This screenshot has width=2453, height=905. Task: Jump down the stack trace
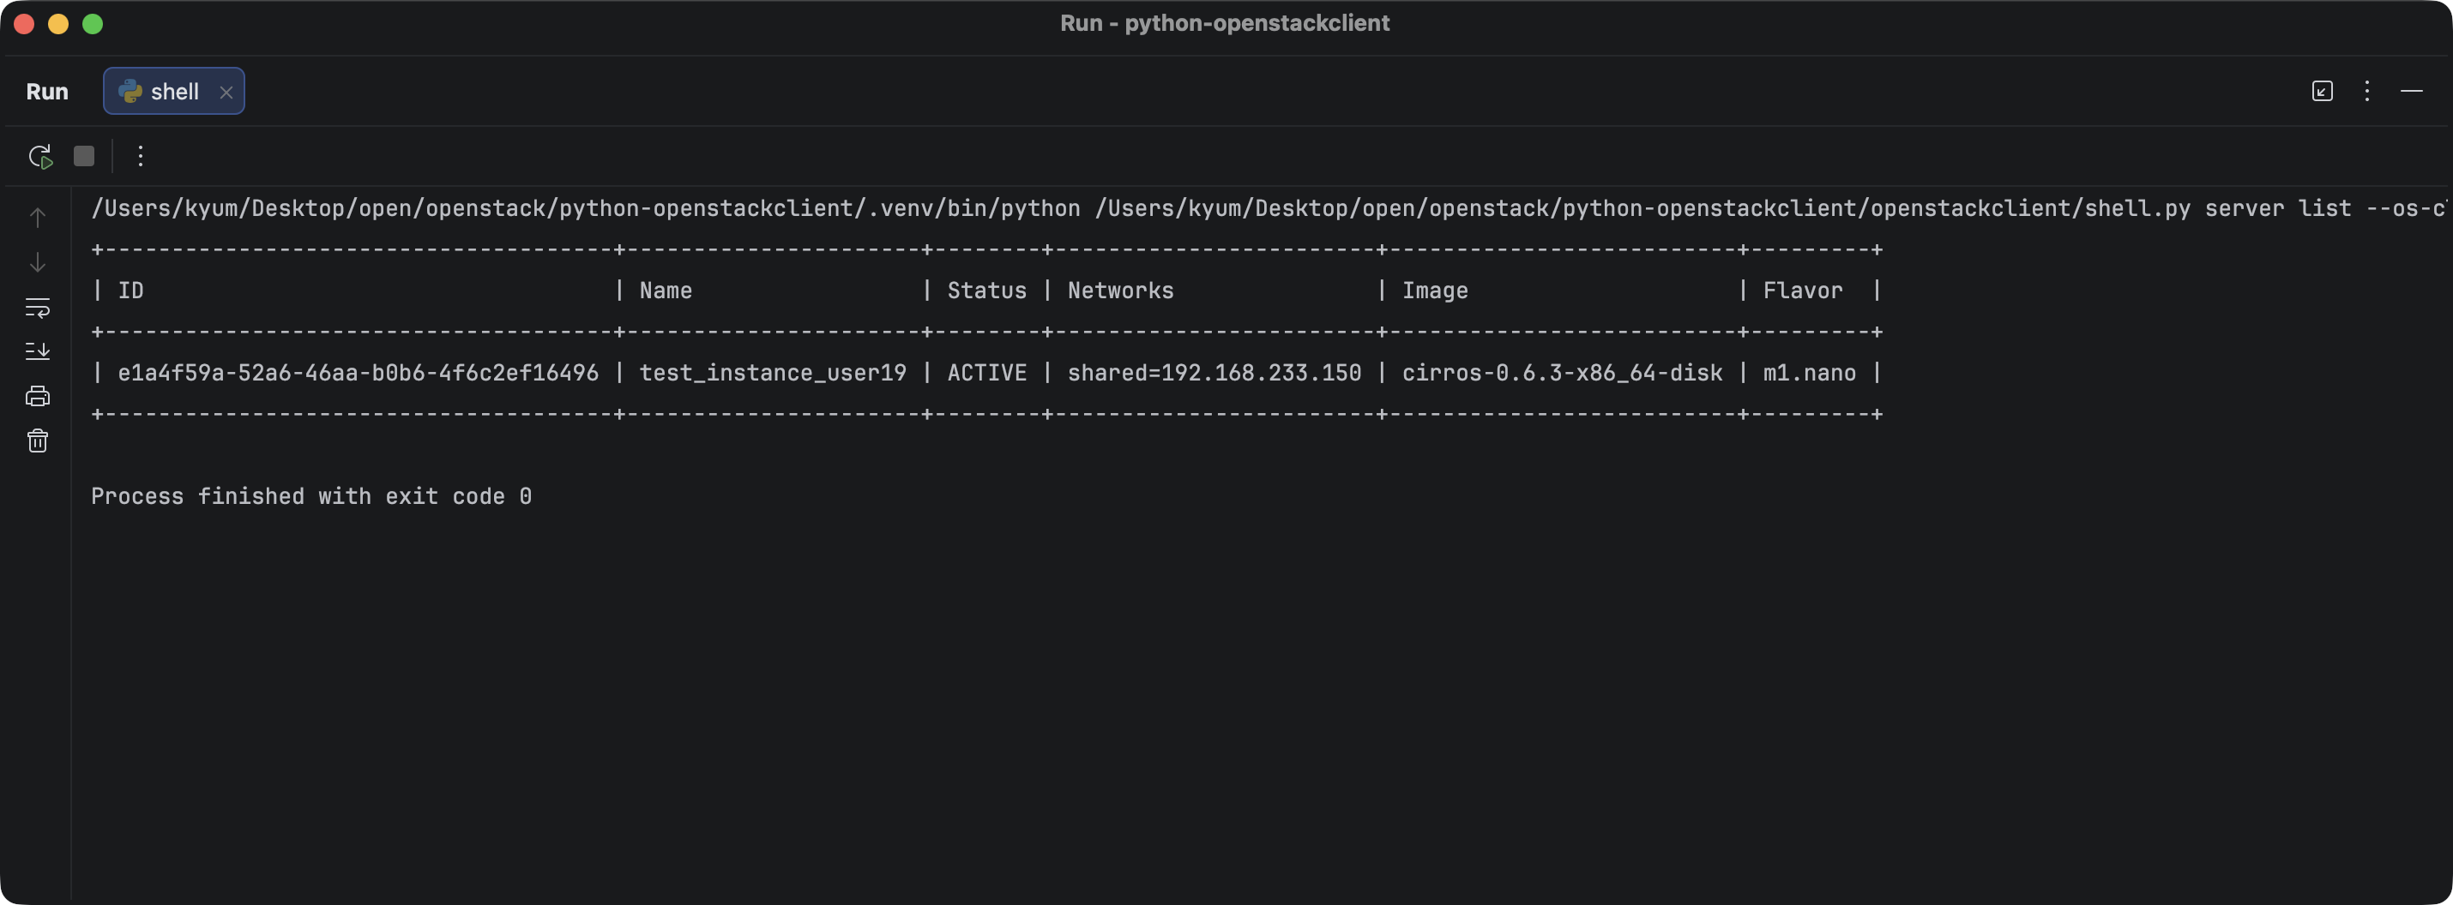(x=37, y=262)
